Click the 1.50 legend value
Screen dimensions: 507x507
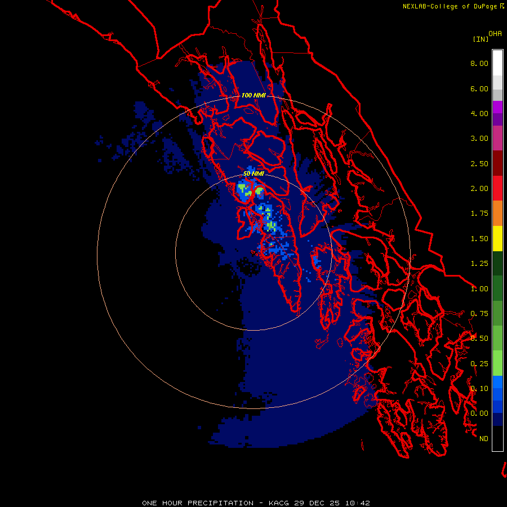[x=479, y=239]
